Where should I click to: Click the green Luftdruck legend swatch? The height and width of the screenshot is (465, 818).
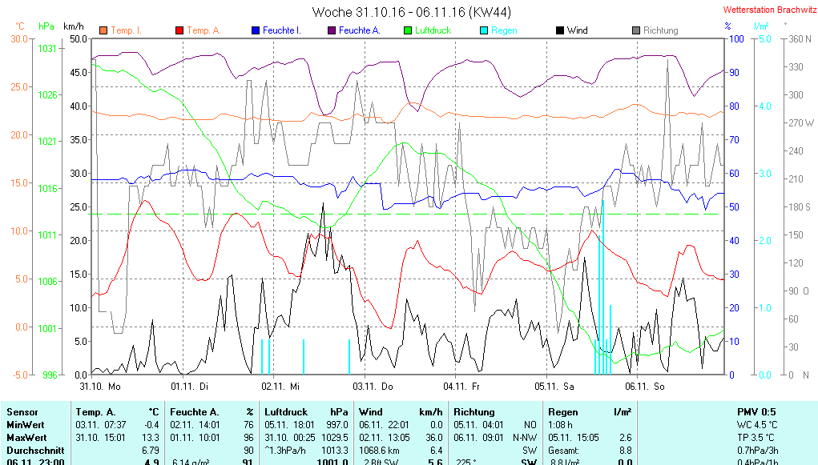(x=408, y=30)
